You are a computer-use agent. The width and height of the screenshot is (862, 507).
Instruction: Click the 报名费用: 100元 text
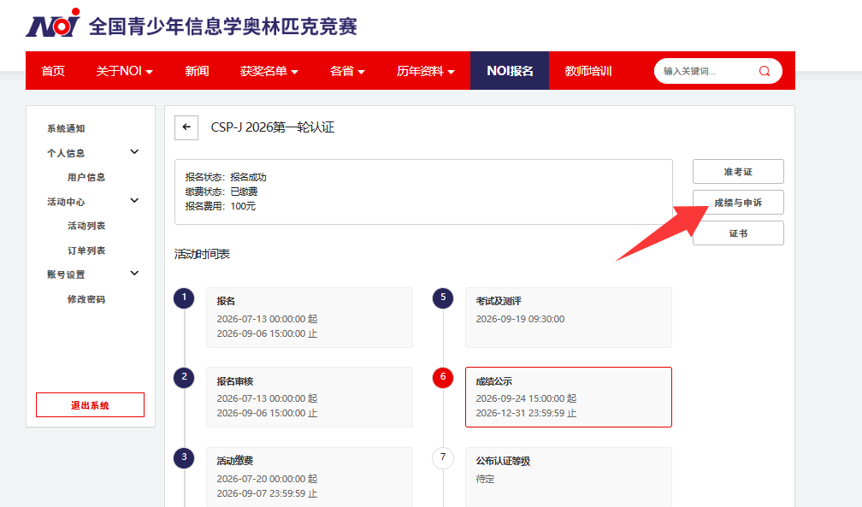[x=221, y=206]
